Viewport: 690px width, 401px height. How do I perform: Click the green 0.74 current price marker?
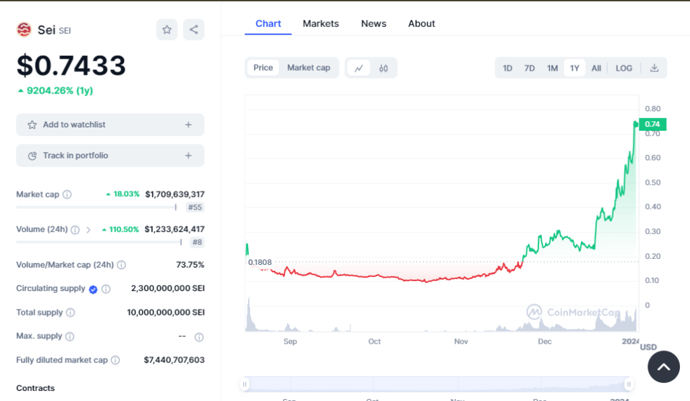[652, 124]
